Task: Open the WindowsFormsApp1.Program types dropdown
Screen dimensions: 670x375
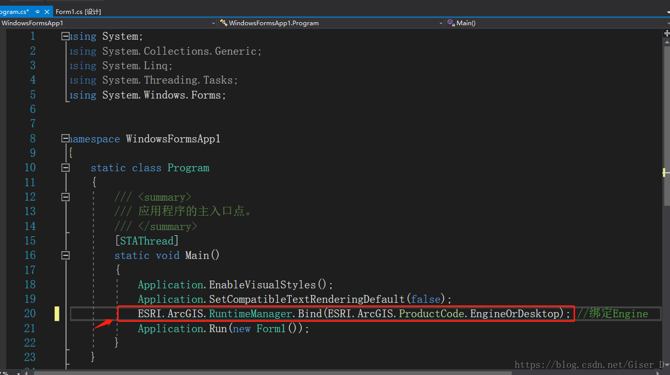Action: click(x=331, y=23)
